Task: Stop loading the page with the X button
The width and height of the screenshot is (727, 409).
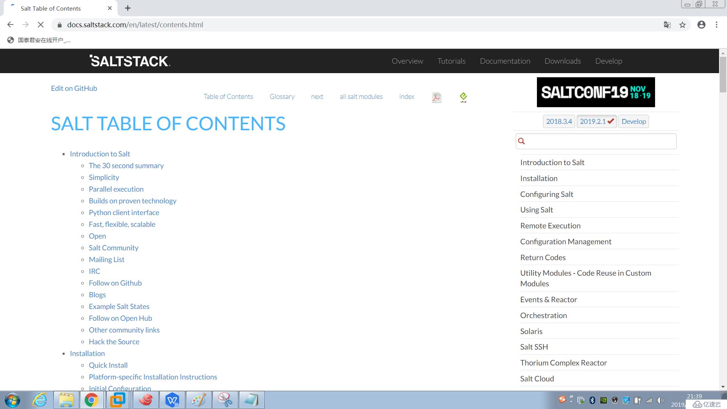Action: click(41, 25)
